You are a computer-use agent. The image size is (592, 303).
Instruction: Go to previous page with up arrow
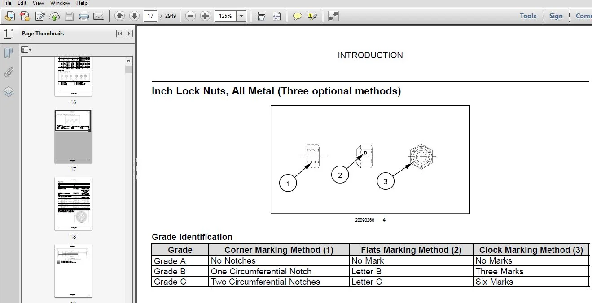pos(119,16)
